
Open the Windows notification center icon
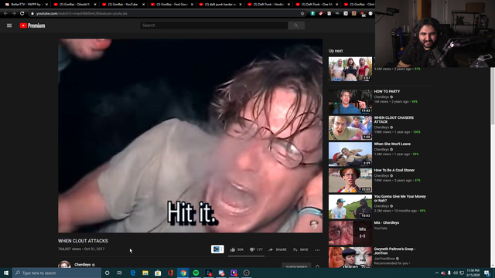click(487, 273)
